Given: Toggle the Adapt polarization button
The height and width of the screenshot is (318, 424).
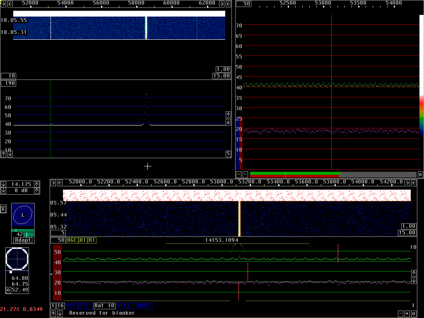Looking at the screenshot, I should tap(23, 240).
